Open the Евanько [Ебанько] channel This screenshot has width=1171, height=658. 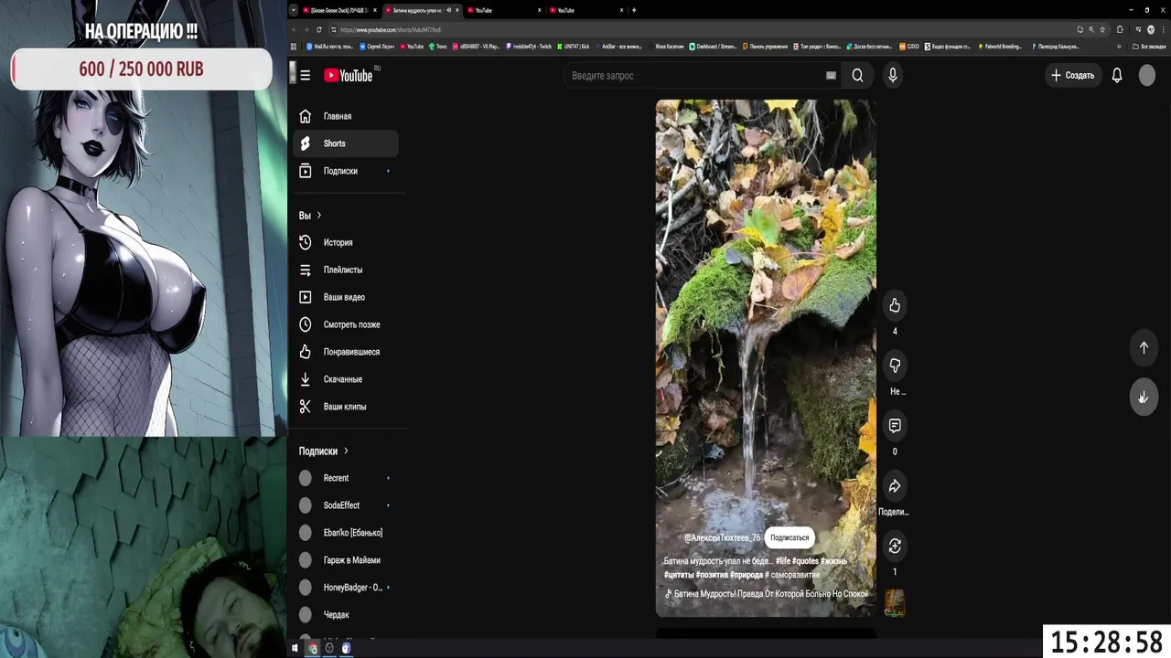(x=346, y=533)
